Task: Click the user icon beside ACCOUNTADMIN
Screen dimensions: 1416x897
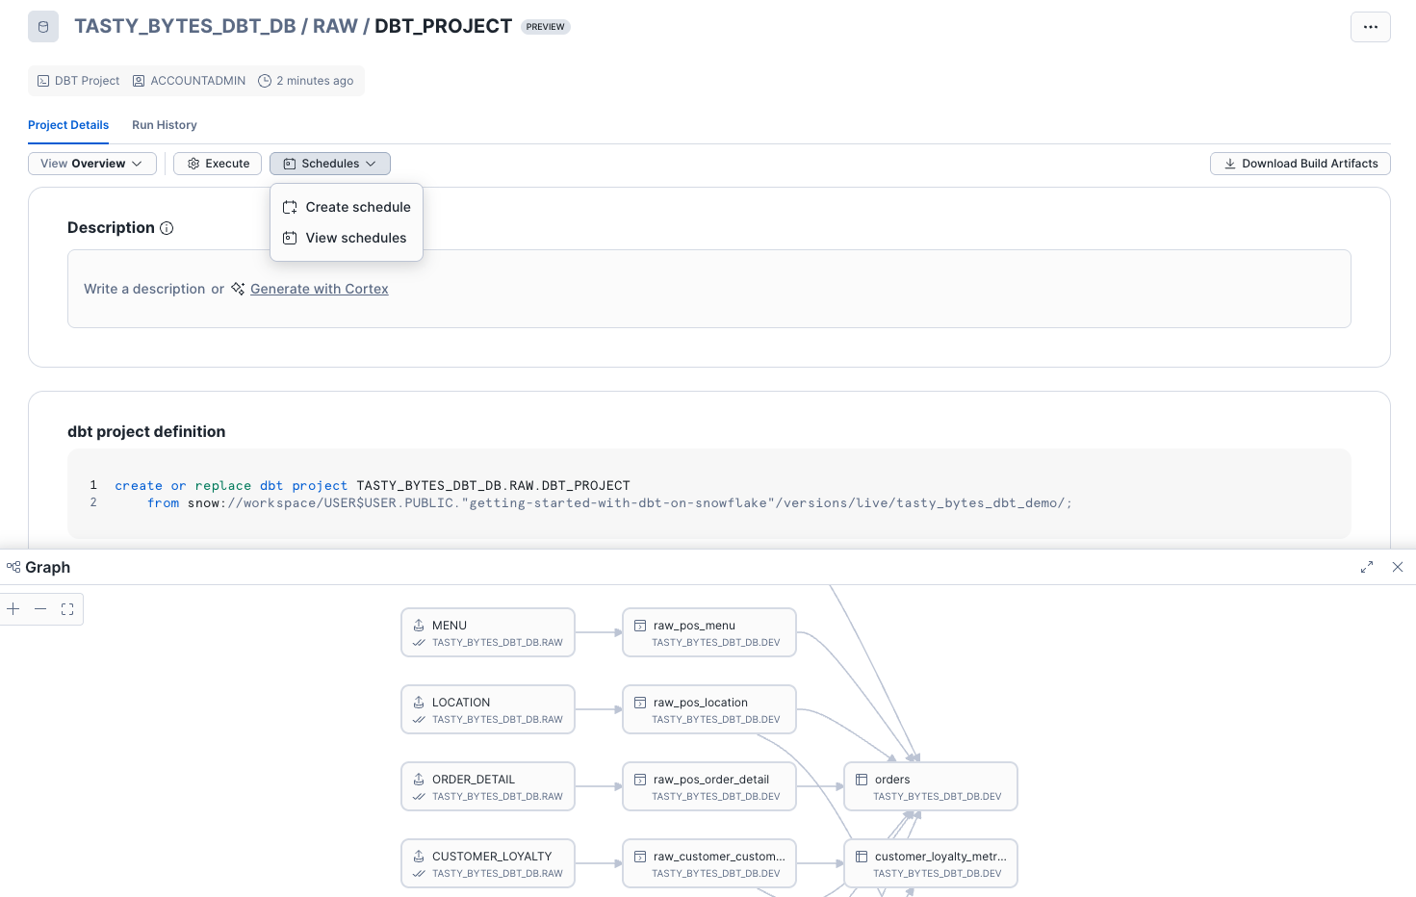Action: (x=138, y=81)
